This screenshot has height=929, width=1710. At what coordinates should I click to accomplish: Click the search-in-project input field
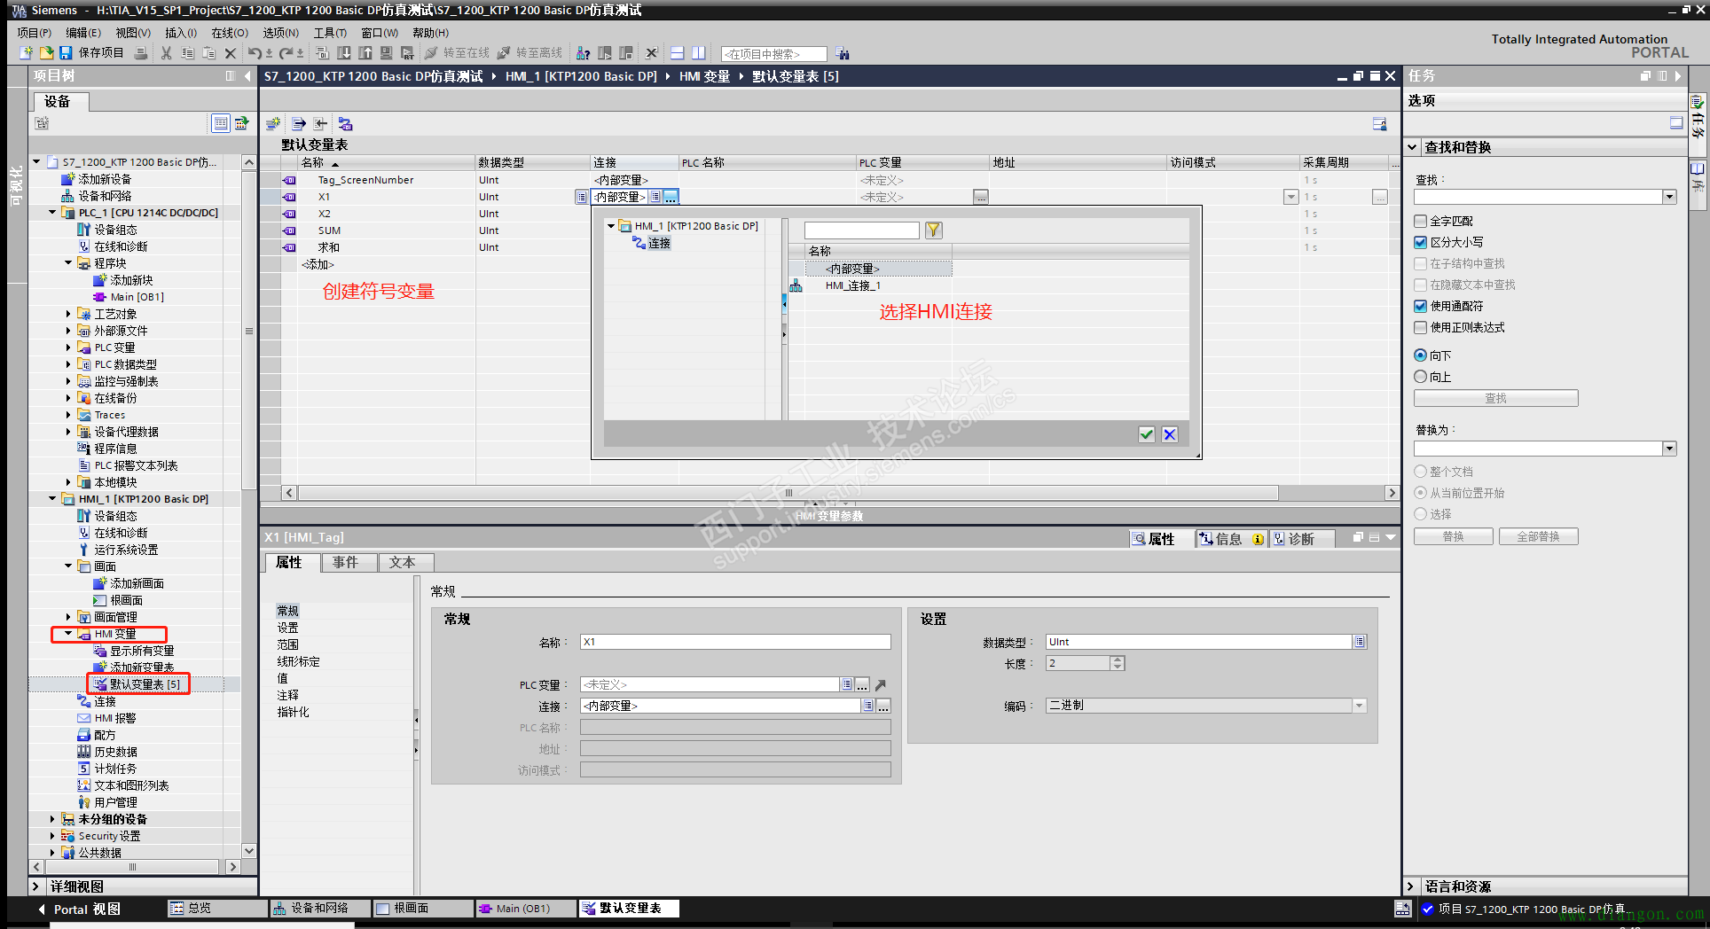773,54
